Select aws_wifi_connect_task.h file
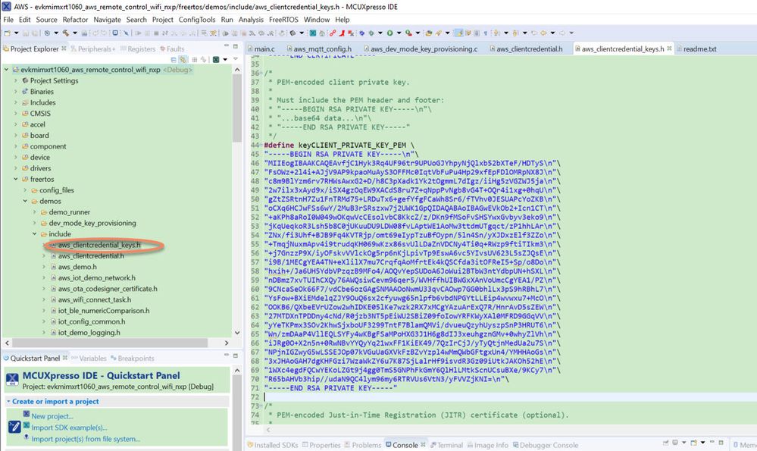Screen dimensions: 757x451 point(95,299)
